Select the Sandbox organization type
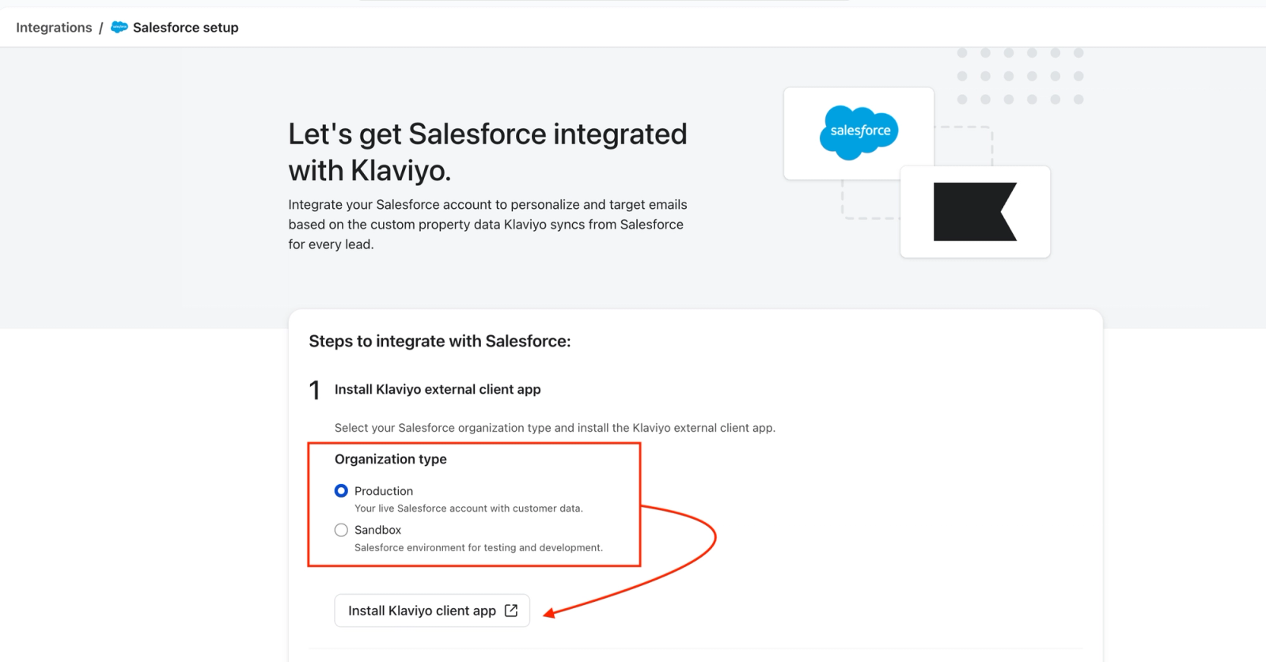 tap(341, 530)
